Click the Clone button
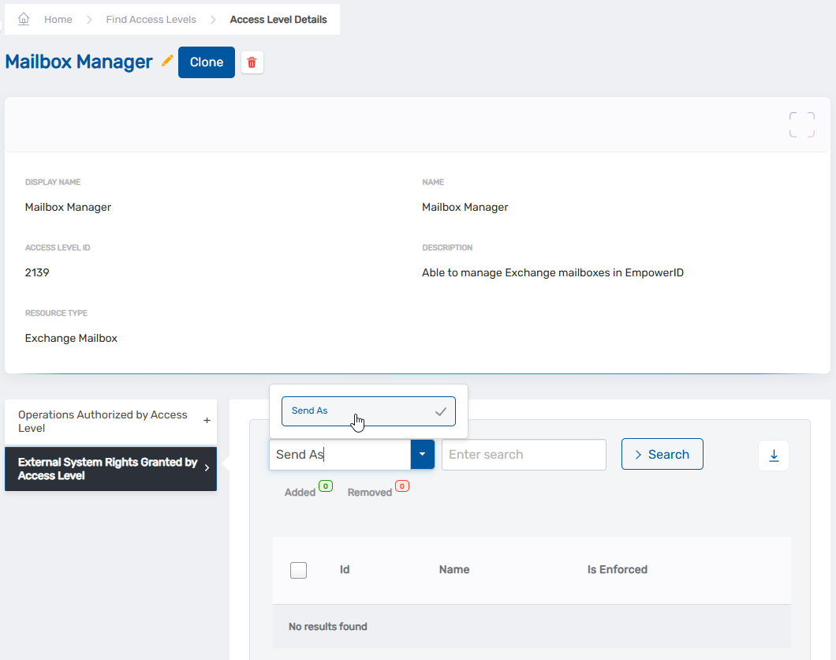Viewport: 836px width, 660px height. tap(206, 62)
